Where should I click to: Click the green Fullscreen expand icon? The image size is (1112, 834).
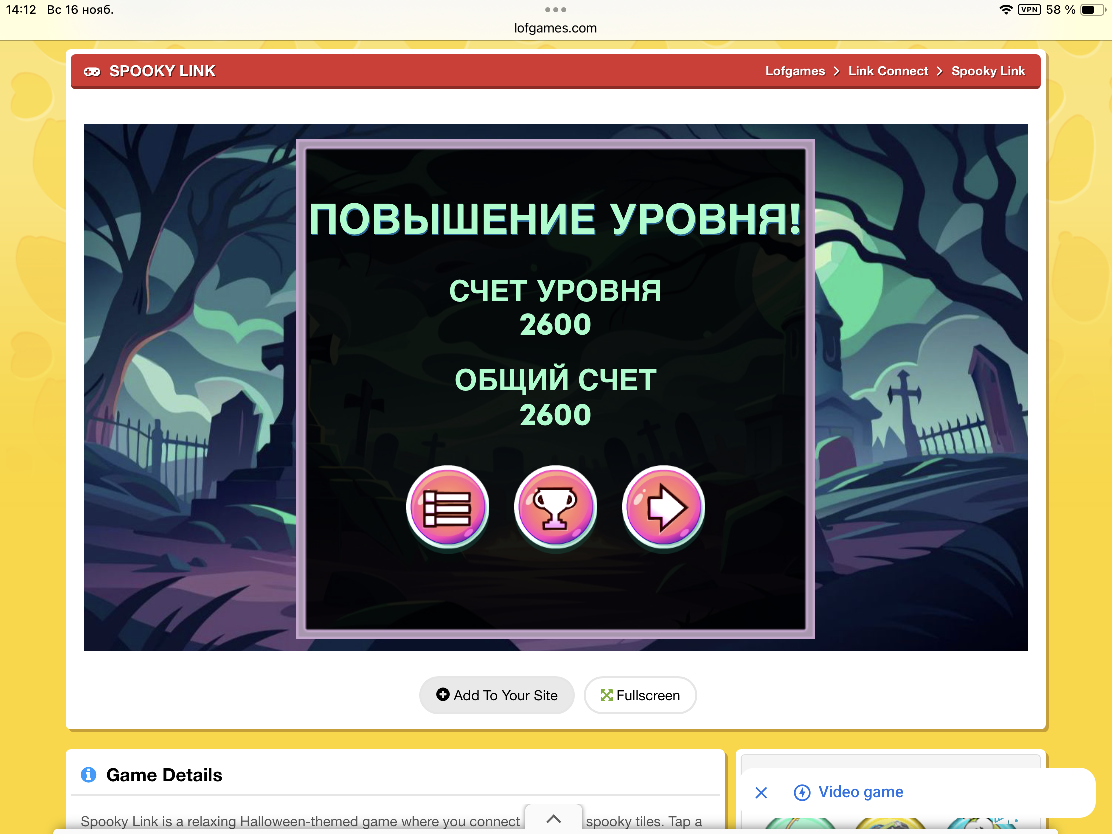(x=606, y=696)
